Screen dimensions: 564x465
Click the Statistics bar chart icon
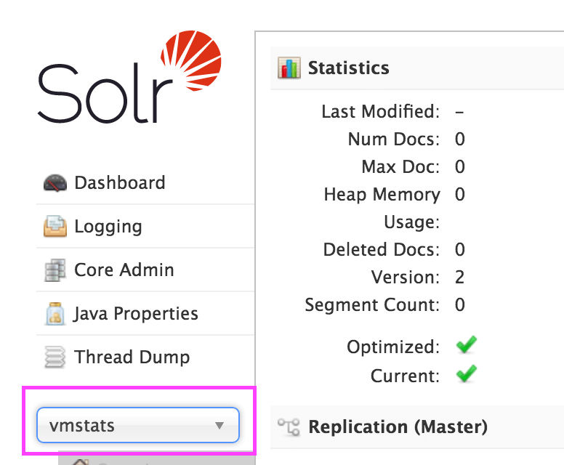click(x=289, y=68)
